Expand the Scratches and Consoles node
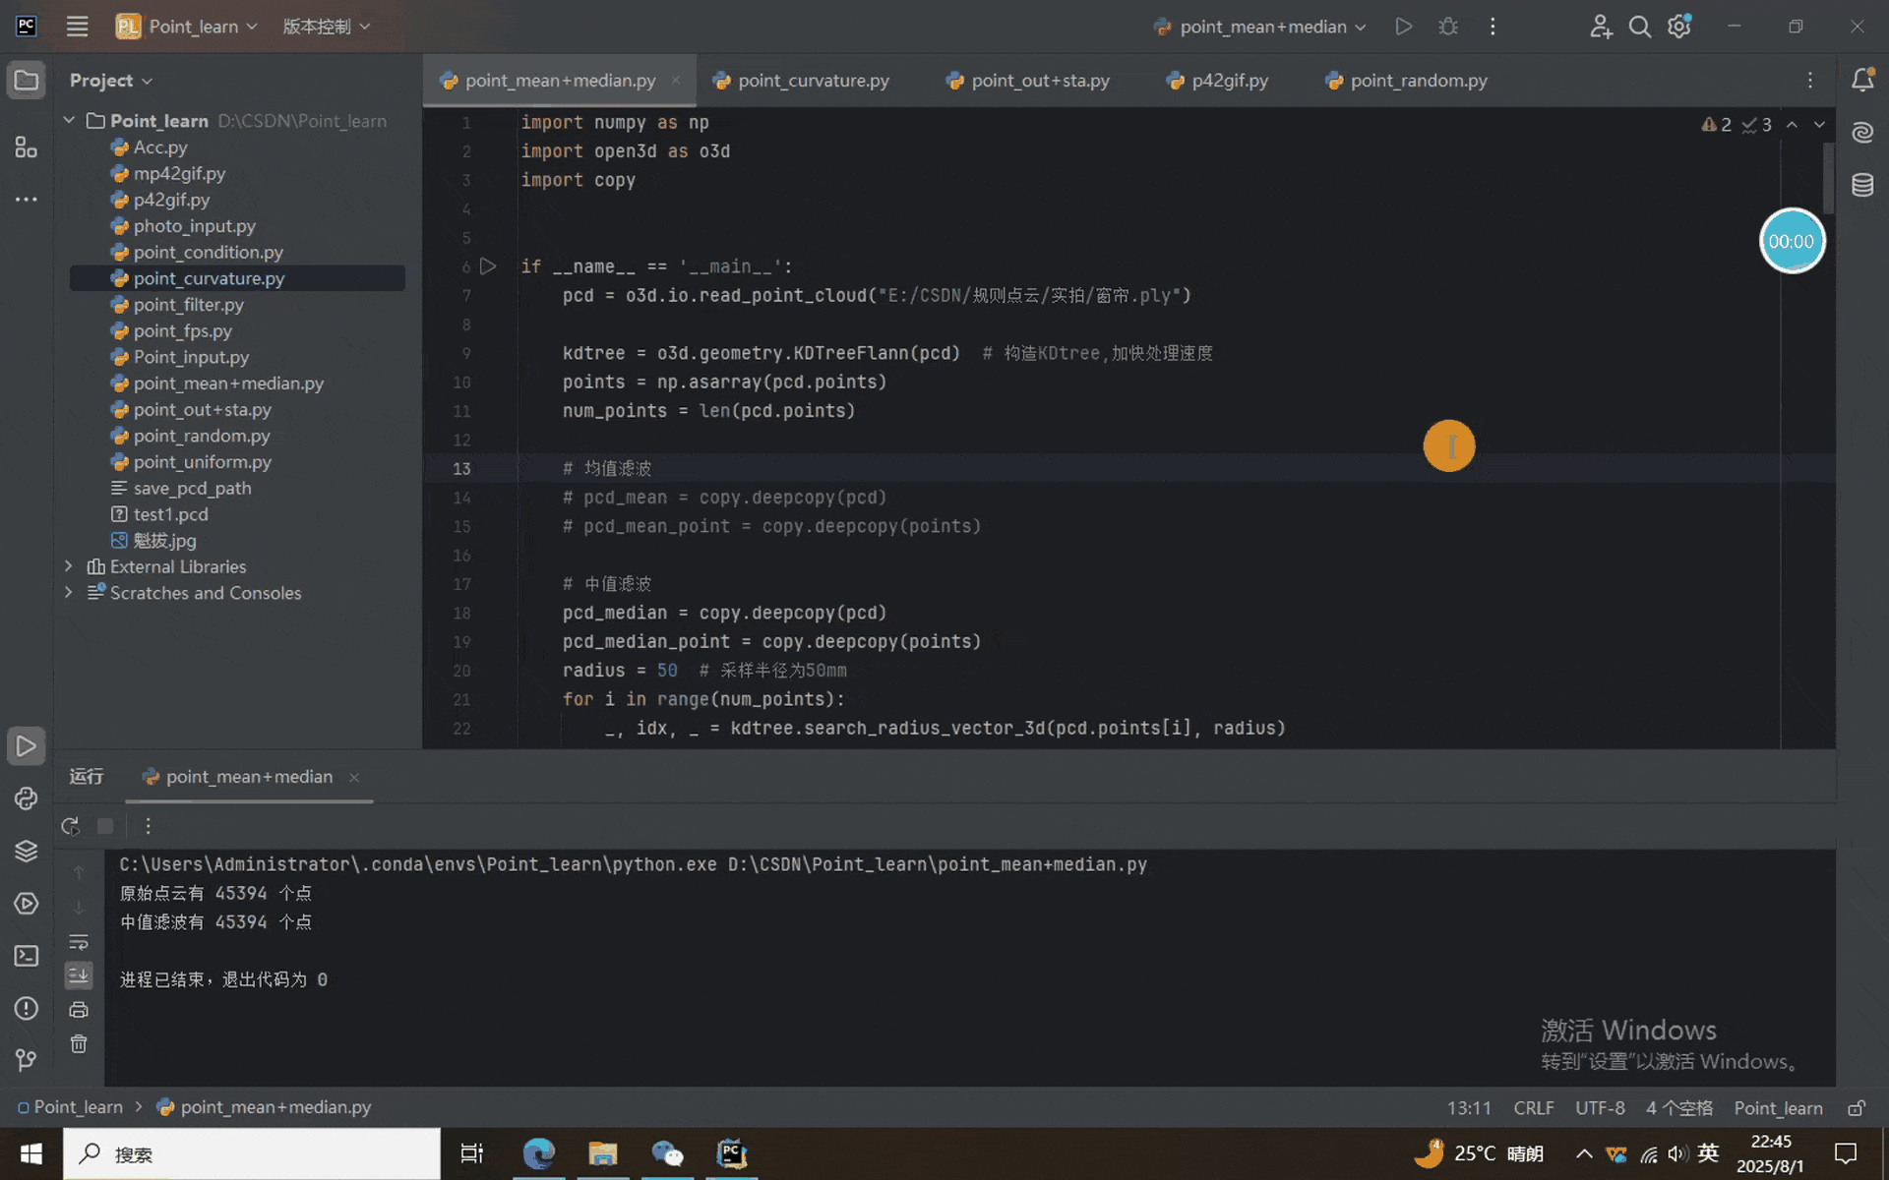Screen dimensions: 1889x1180 pos(68,593)
